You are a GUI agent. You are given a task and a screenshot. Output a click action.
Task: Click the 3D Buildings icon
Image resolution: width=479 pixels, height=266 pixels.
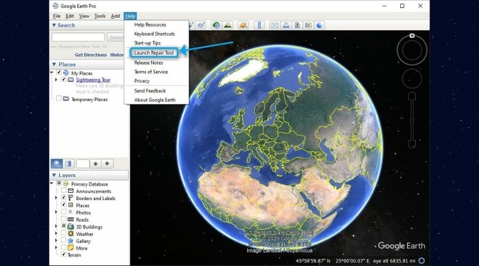pyautogui.click(x=71, y=227)
